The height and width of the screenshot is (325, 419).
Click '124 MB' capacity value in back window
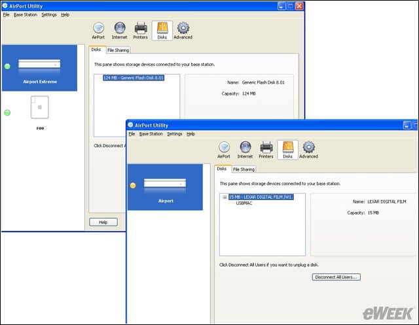click(249, 94)
